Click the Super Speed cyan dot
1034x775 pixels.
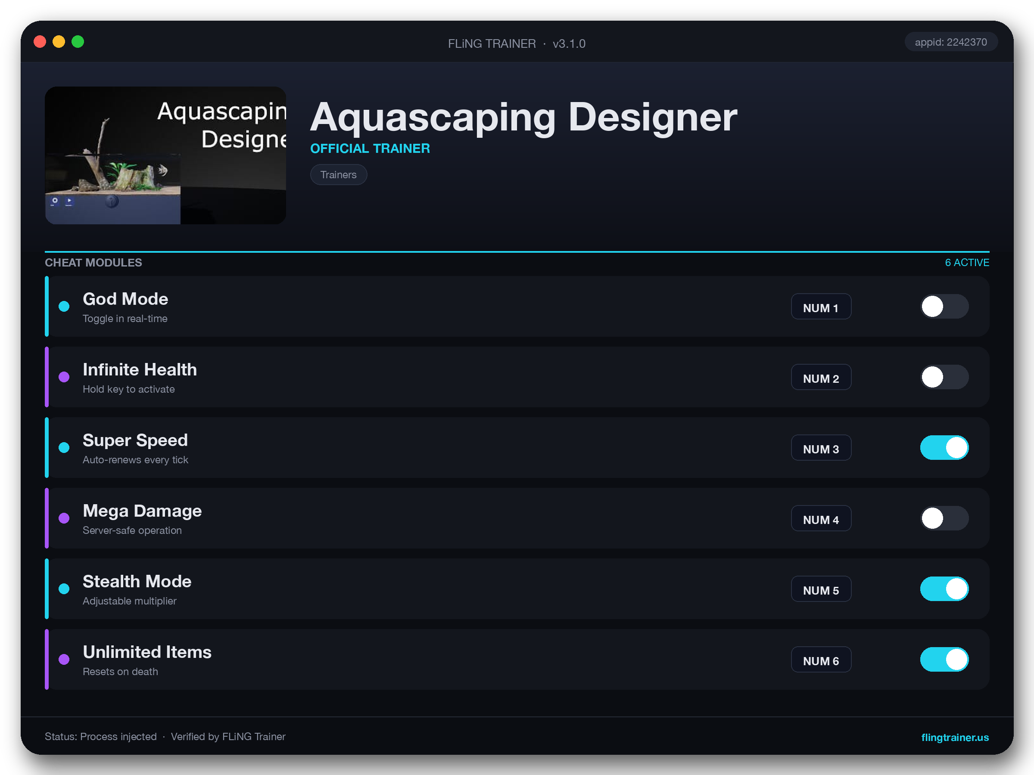tap(64, 447)
